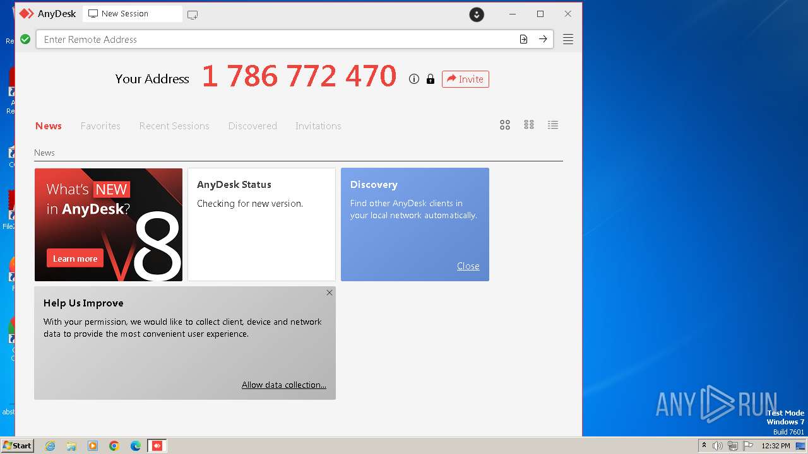Open File Explorer from the taskbar
Screen dimensions: 808x454
(71, 446)
